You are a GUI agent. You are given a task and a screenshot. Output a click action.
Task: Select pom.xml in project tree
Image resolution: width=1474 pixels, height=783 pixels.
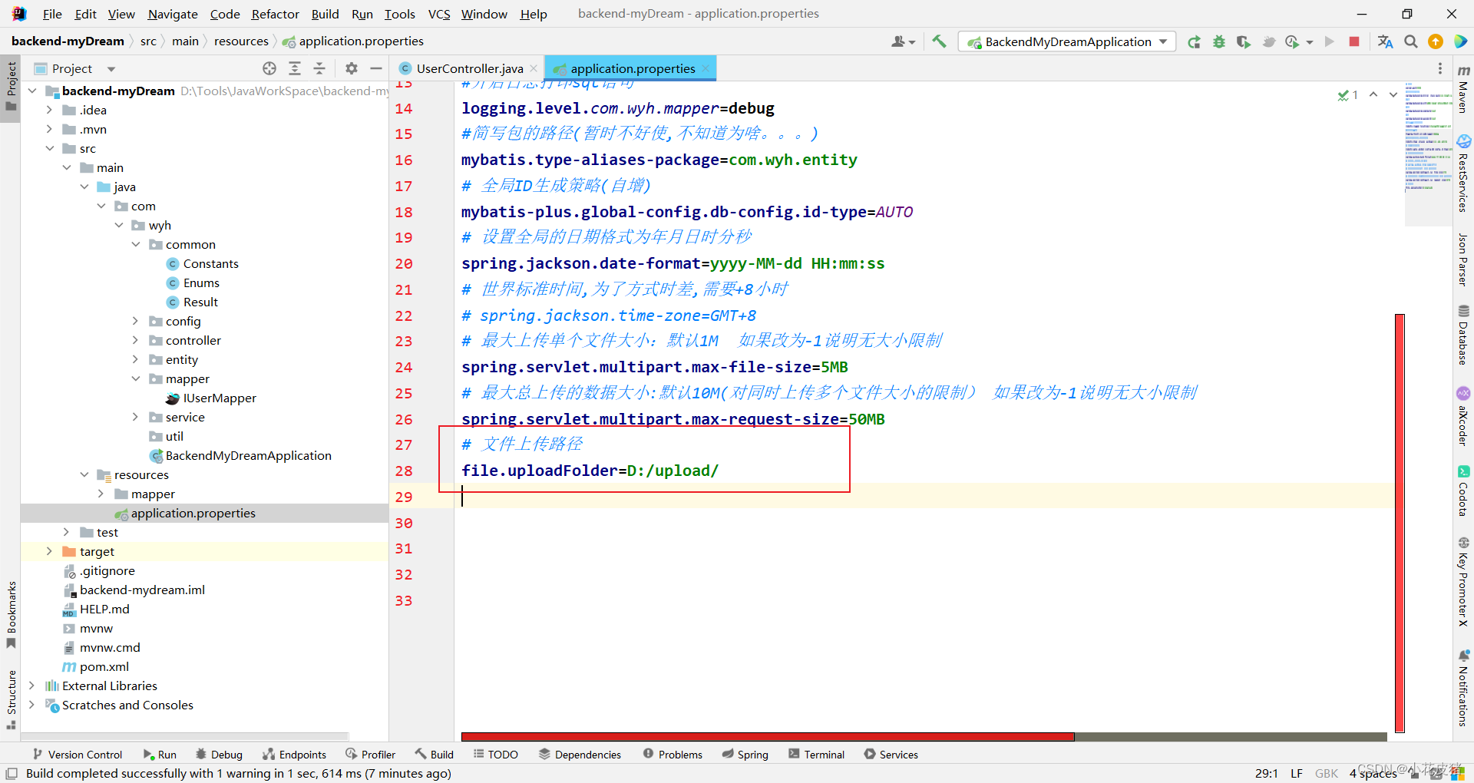click(x=104, y=666)
